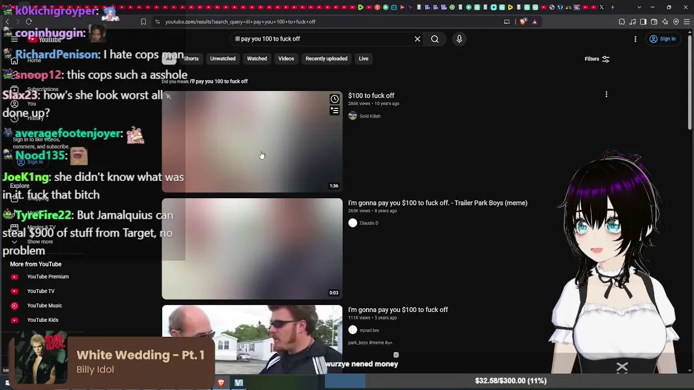Add first video to Watch later
694x390 pixels.
[335, 99]
